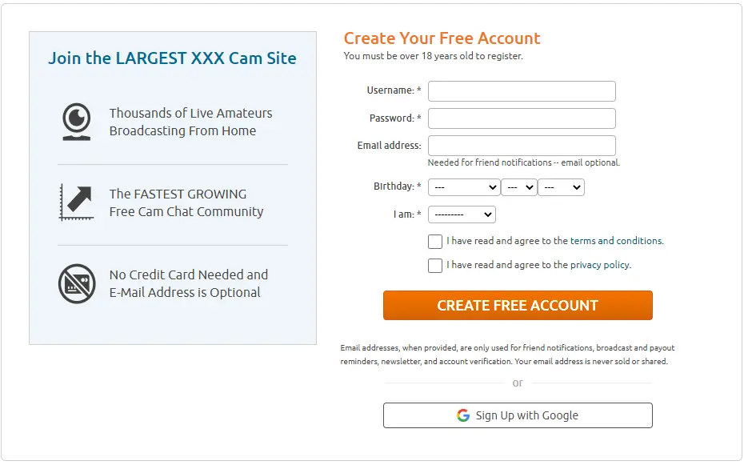Click the Create Your Free Account heading
Viewport: 748px width, 465px height.
442,38
